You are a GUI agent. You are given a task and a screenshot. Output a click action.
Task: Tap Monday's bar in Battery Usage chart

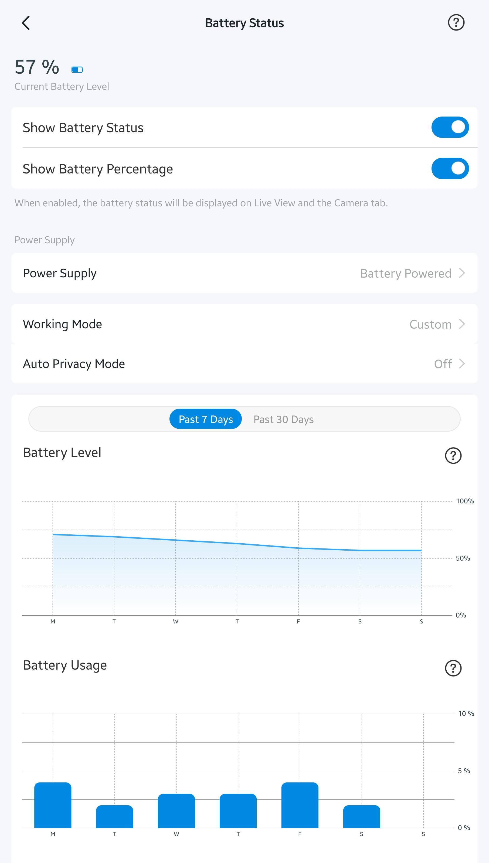[53, 805]
